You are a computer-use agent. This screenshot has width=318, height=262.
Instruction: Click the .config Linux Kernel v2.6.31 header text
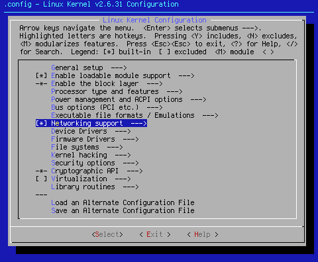coord(91,4)
